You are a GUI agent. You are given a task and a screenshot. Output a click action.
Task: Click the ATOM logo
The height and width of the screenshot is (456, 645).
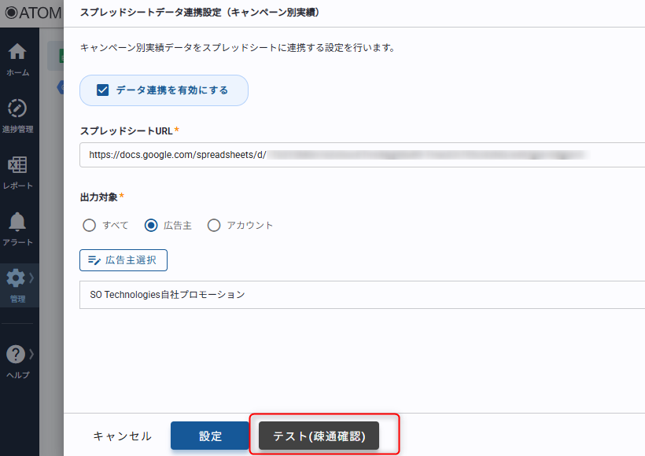coord(31,13)
